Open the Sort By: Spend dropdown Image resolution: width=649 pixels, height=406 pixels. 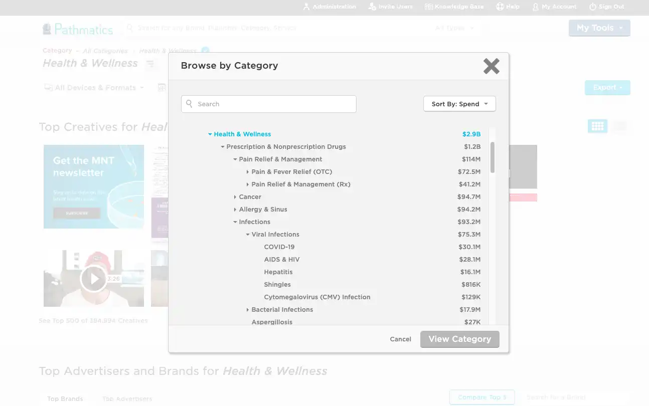459,104
